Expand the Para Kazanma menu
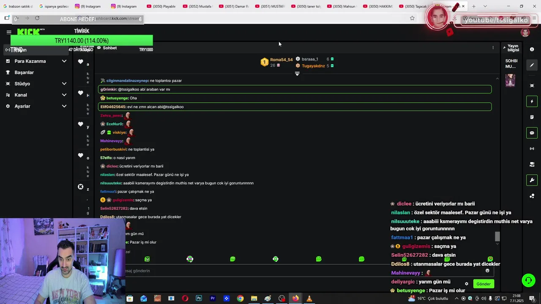 36,61
